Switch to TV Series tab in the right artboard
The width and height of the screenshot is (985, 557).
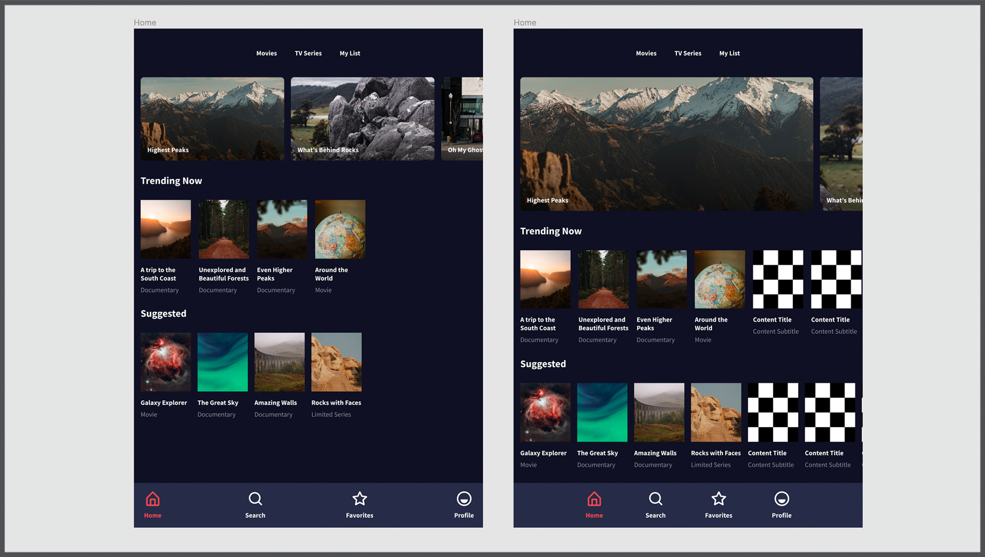(x=688, y=54)
